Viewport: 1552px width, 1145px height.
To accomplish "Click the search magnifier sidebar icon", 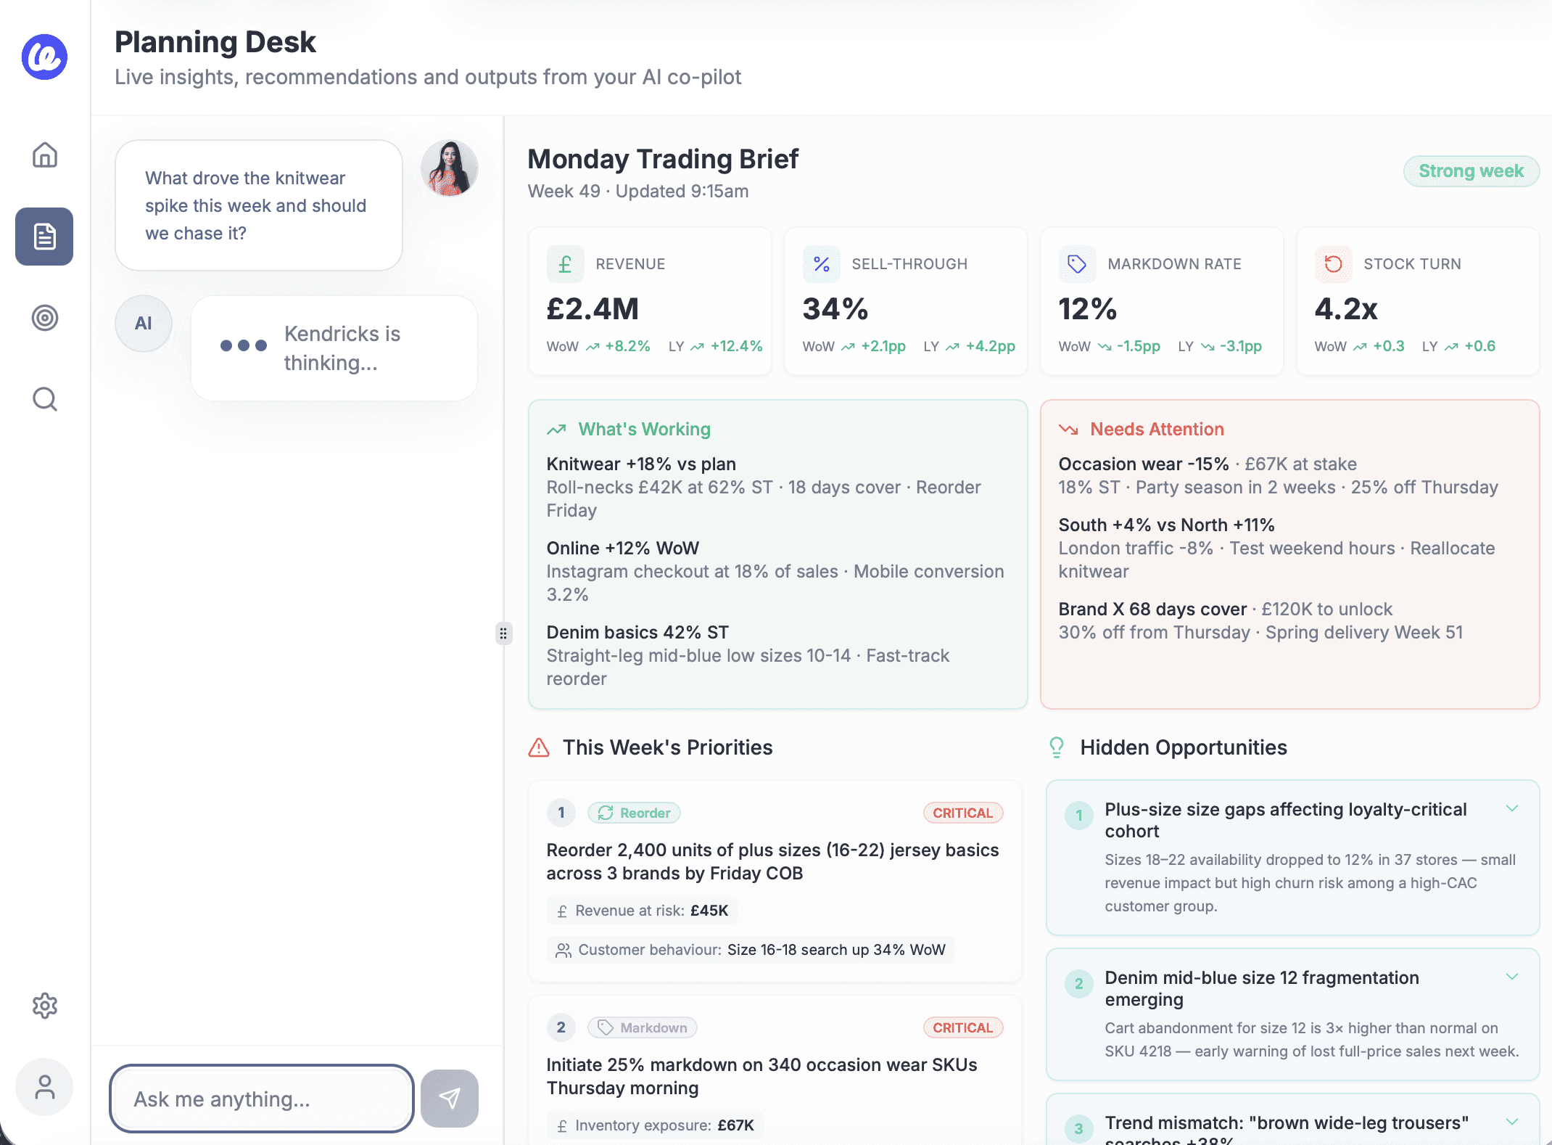I will point(45,399).
